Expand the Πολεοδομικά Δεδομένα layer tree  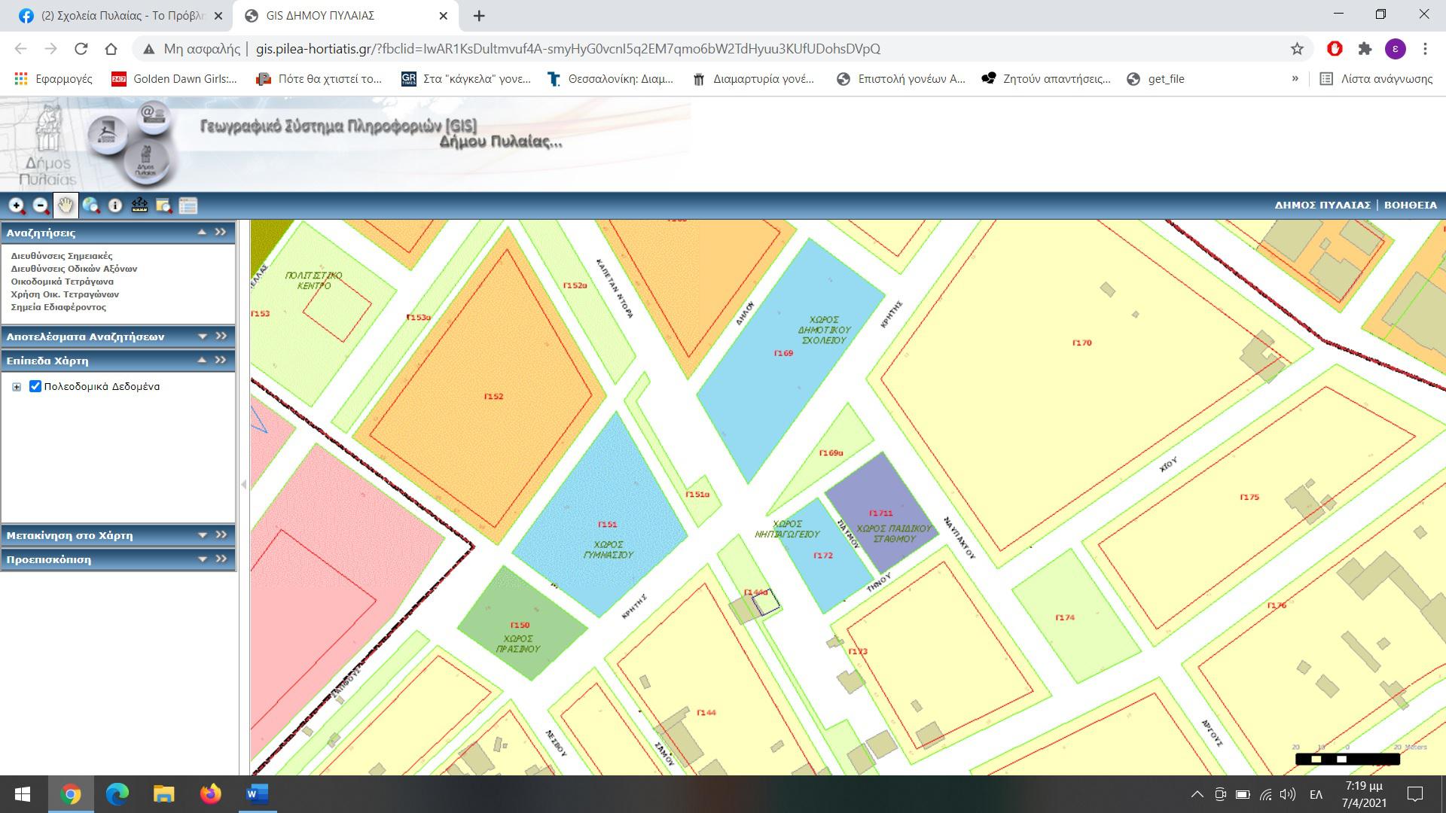click(x=17, y=387)
